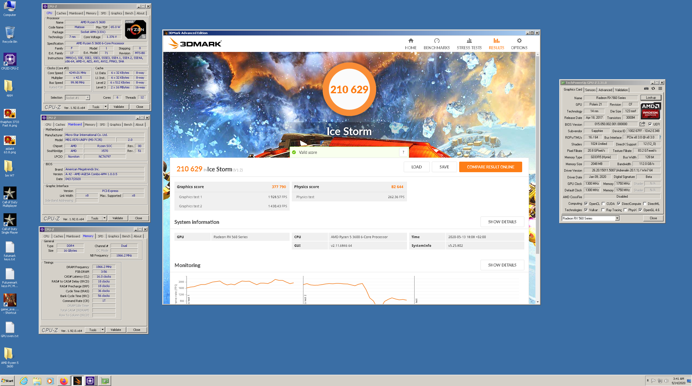Screen dimensions: 692x386
Task: Expand Tools dropdown arrow in CPU tab window
Action: (x=105, y=107)
